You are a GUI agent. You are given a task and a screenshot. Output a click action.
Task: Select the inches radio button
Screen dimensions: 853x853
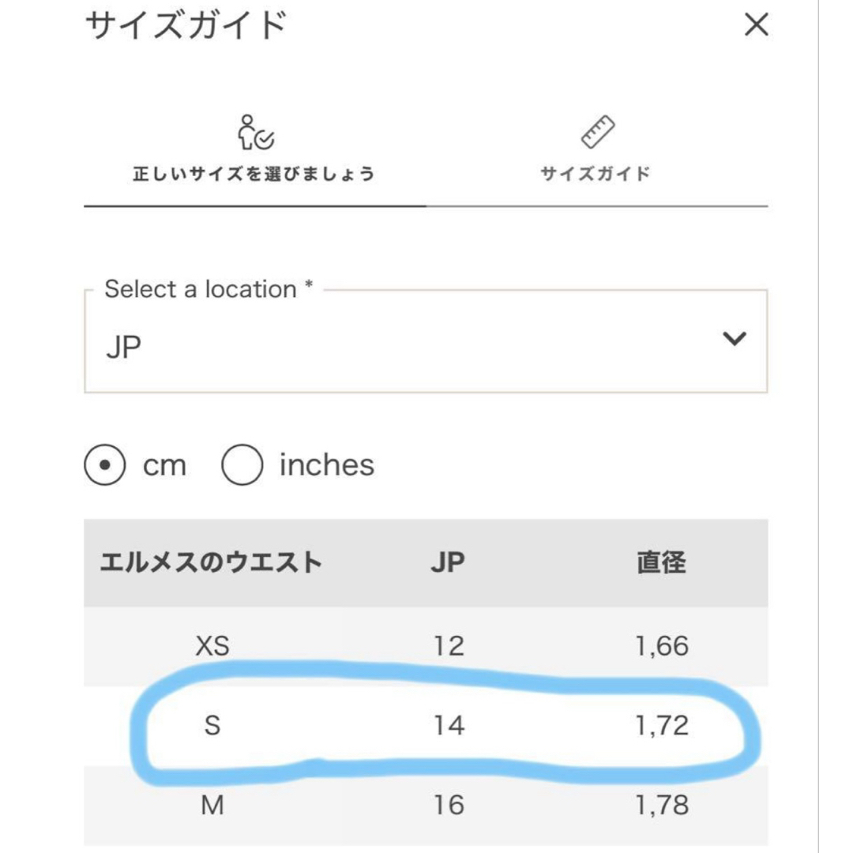(x=242, y=465)
